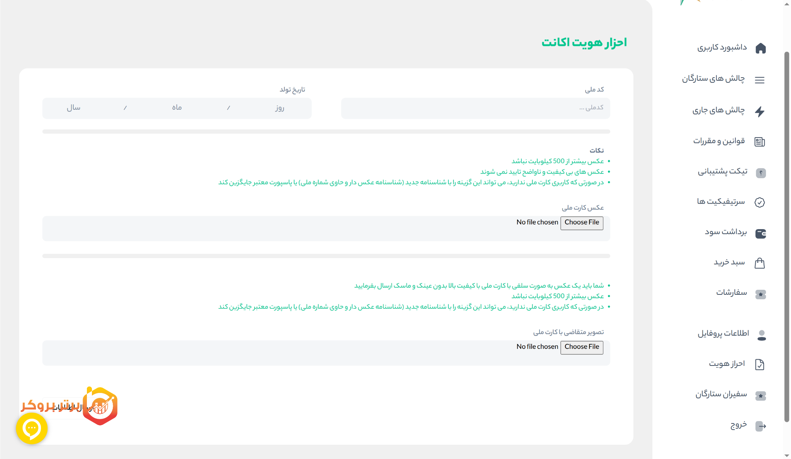Click No file chosen under تصویر متقاضی
Image resolution: width=791 pixels, height=459 pixels.
tap(537, 347)
